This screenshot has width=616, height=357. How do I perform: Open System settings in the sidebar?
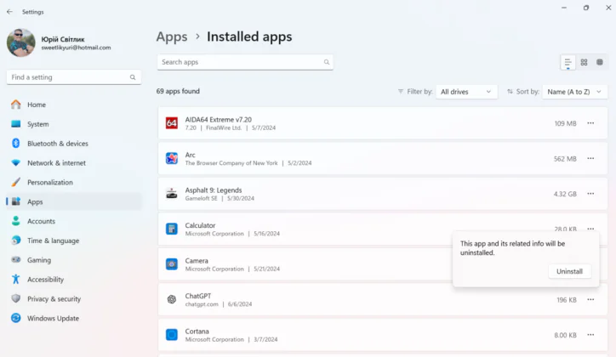click(74, 124)
